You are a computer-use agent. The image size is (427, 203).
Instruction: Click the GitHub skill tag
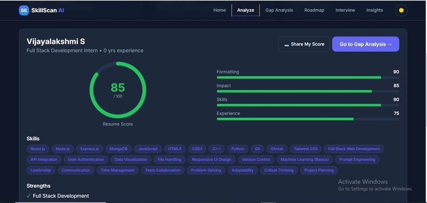click(x=277, y=149)
